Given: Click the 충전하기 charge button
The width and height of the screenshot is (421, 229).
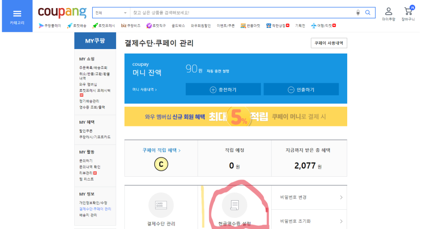Looking at the screenshot, I should tap(223, 89).
